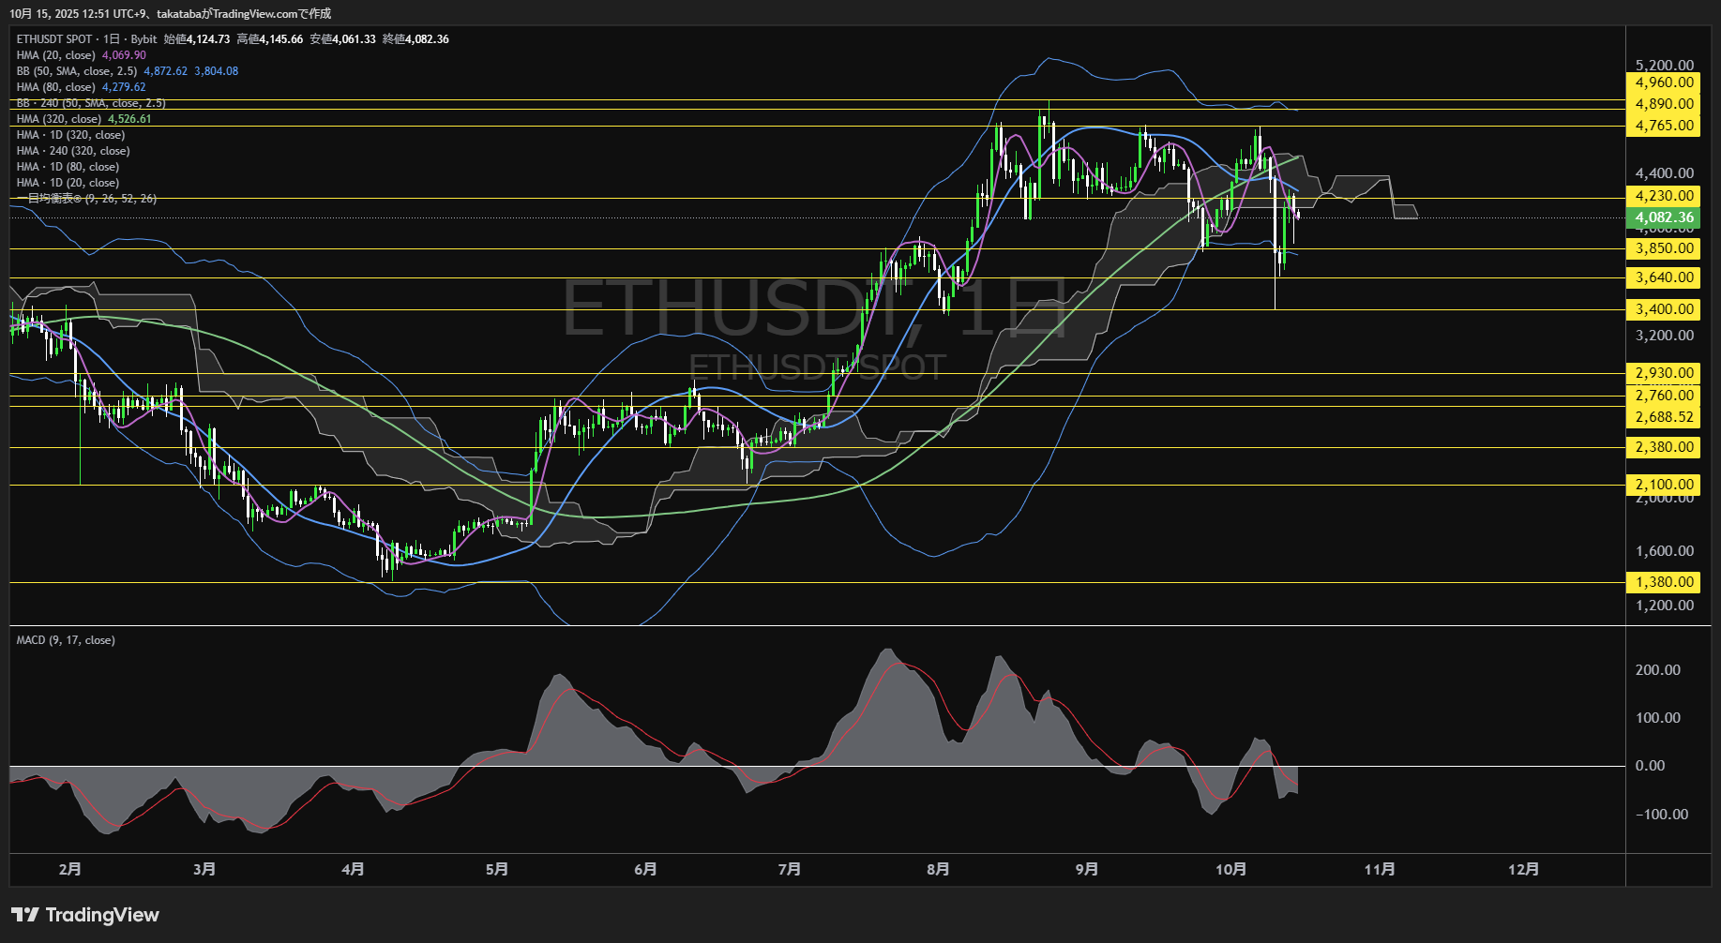
Task: Click the 12月 label on the time axis
Action: pyautogui.click(x=1523, y=869)
